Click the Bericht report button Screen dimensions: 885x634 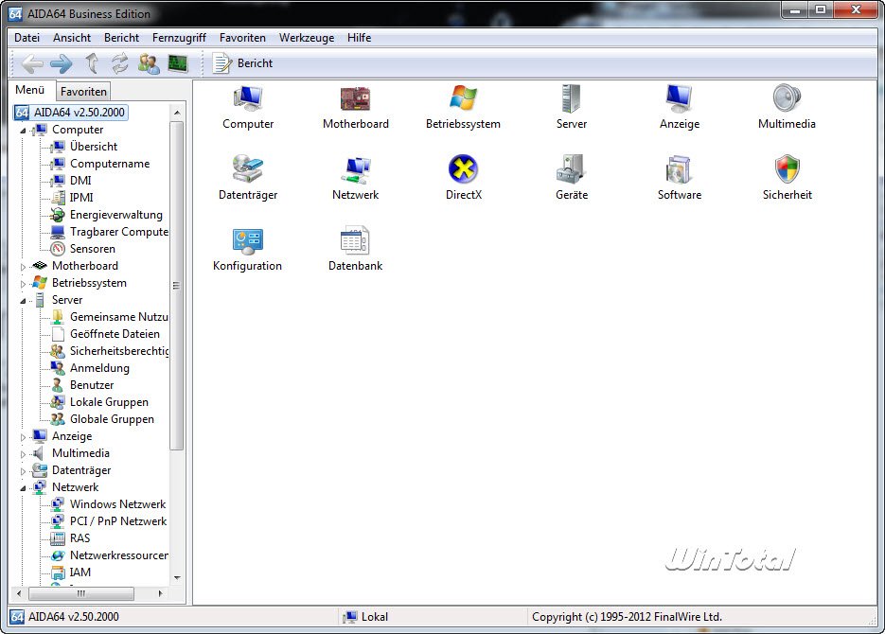242,63
